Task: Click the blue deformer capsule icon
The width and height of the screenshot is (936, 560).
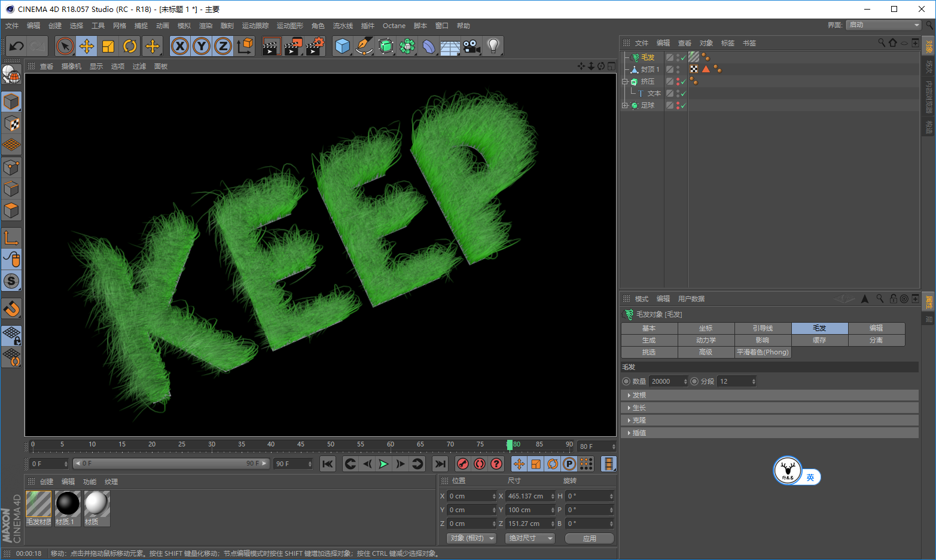Action: (x=429, y=46)
